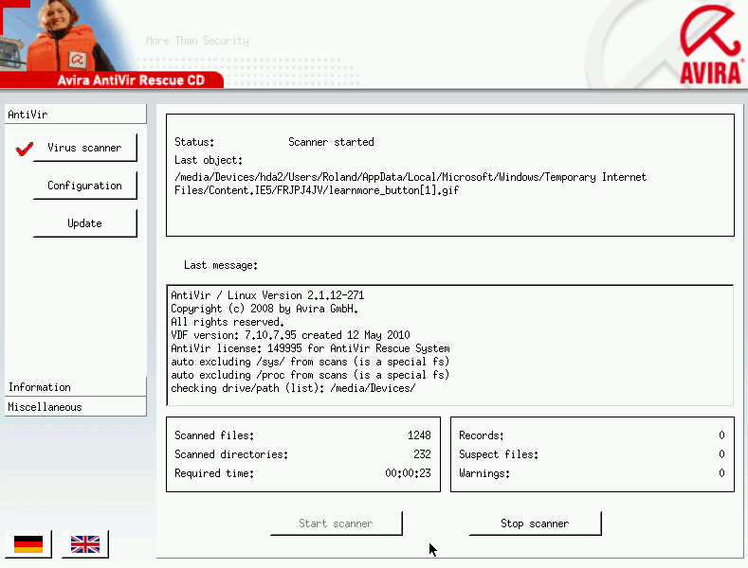Click the Warnings value
Viewport: 748px width, 568px height.
click(721, 473)
